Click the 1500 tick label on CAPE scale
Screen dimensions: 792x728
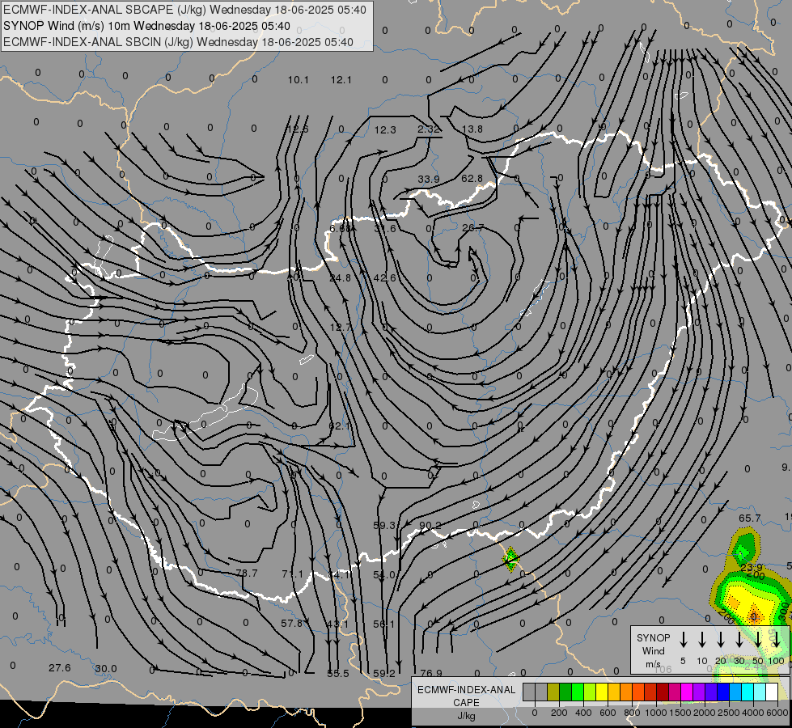tap(680, 713)
